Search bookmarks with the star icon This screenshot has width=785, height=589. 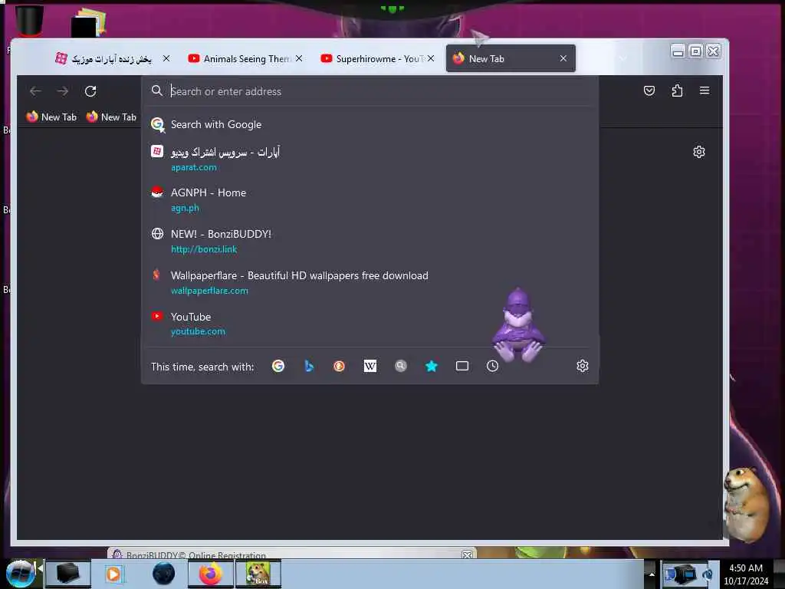click(431, 366)
